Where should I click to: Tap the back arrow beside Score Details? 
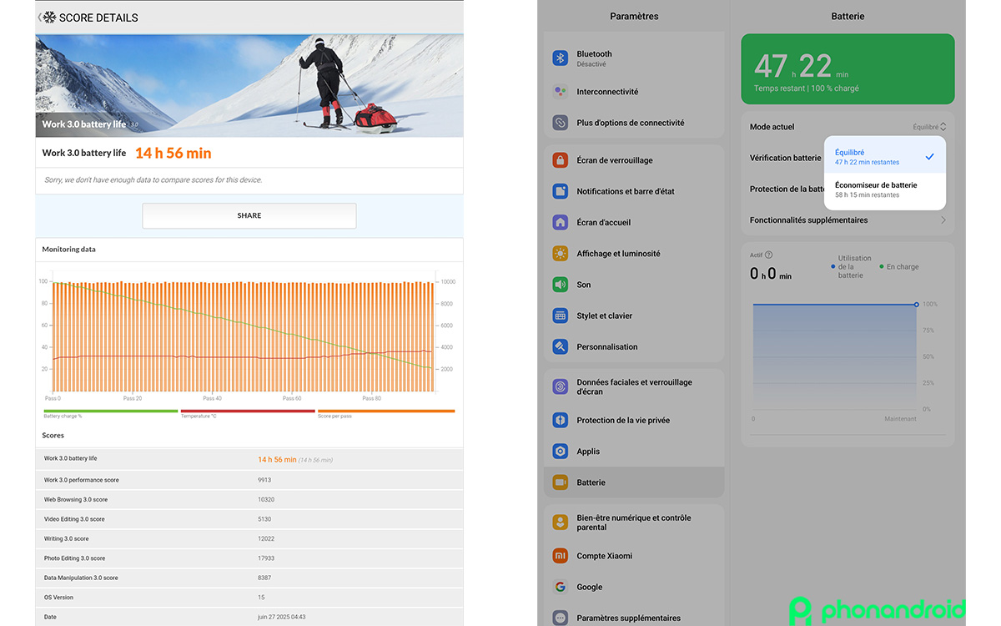(x=40, y=18)
